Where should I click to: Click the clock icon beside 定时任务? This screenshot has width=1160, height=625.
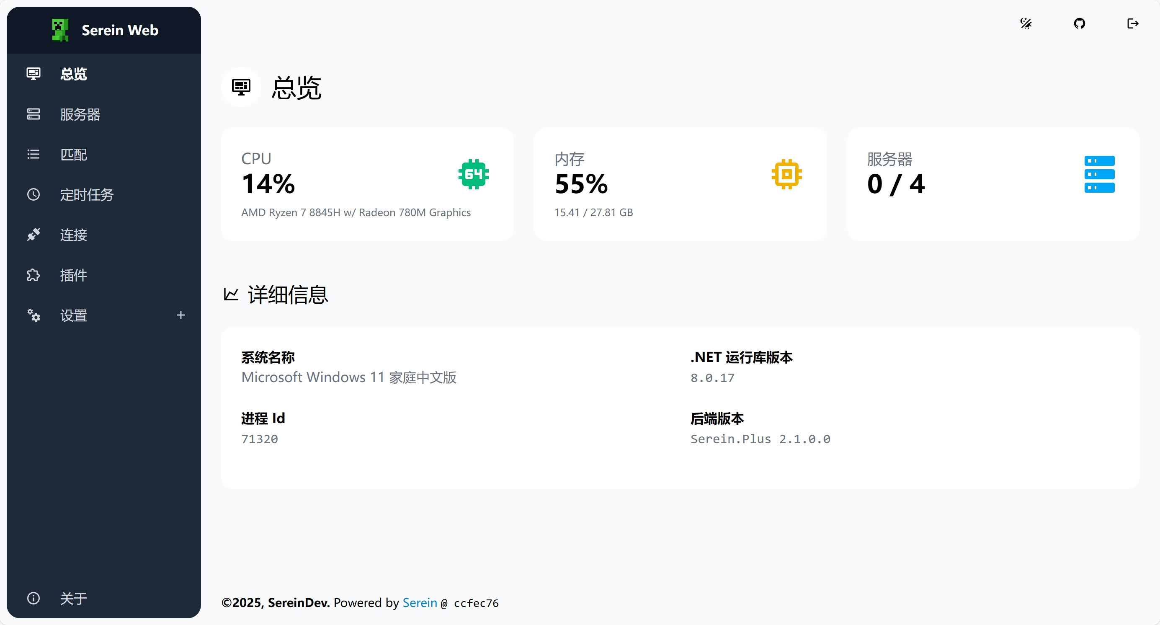click(x=34, y=194)
